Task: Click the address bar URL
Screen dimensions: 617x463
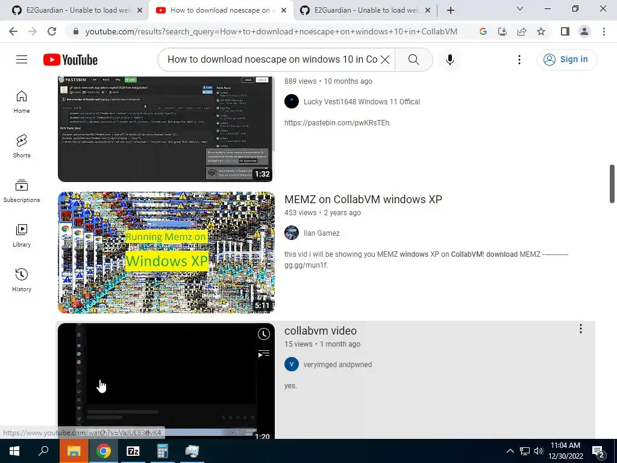Action: tap(271, 31)
